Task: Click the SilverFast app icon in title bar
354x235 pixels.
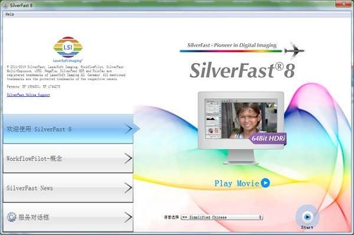Action: click(6, 5)
